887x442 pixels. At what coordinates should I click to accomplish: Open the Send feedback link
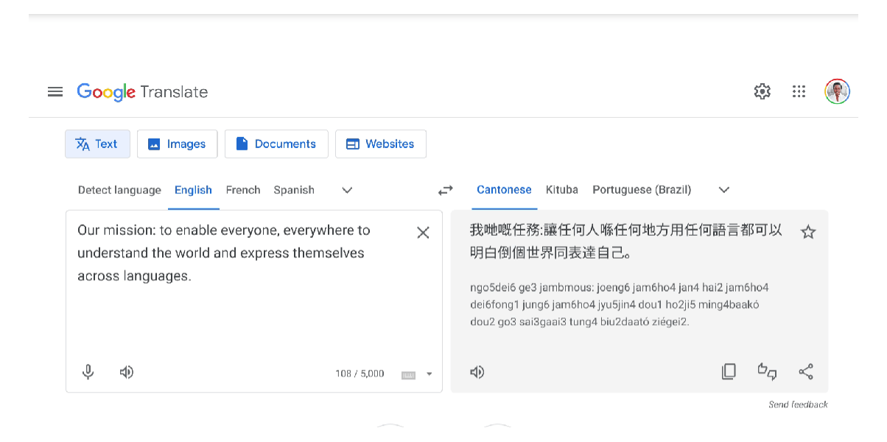[797, 404]
